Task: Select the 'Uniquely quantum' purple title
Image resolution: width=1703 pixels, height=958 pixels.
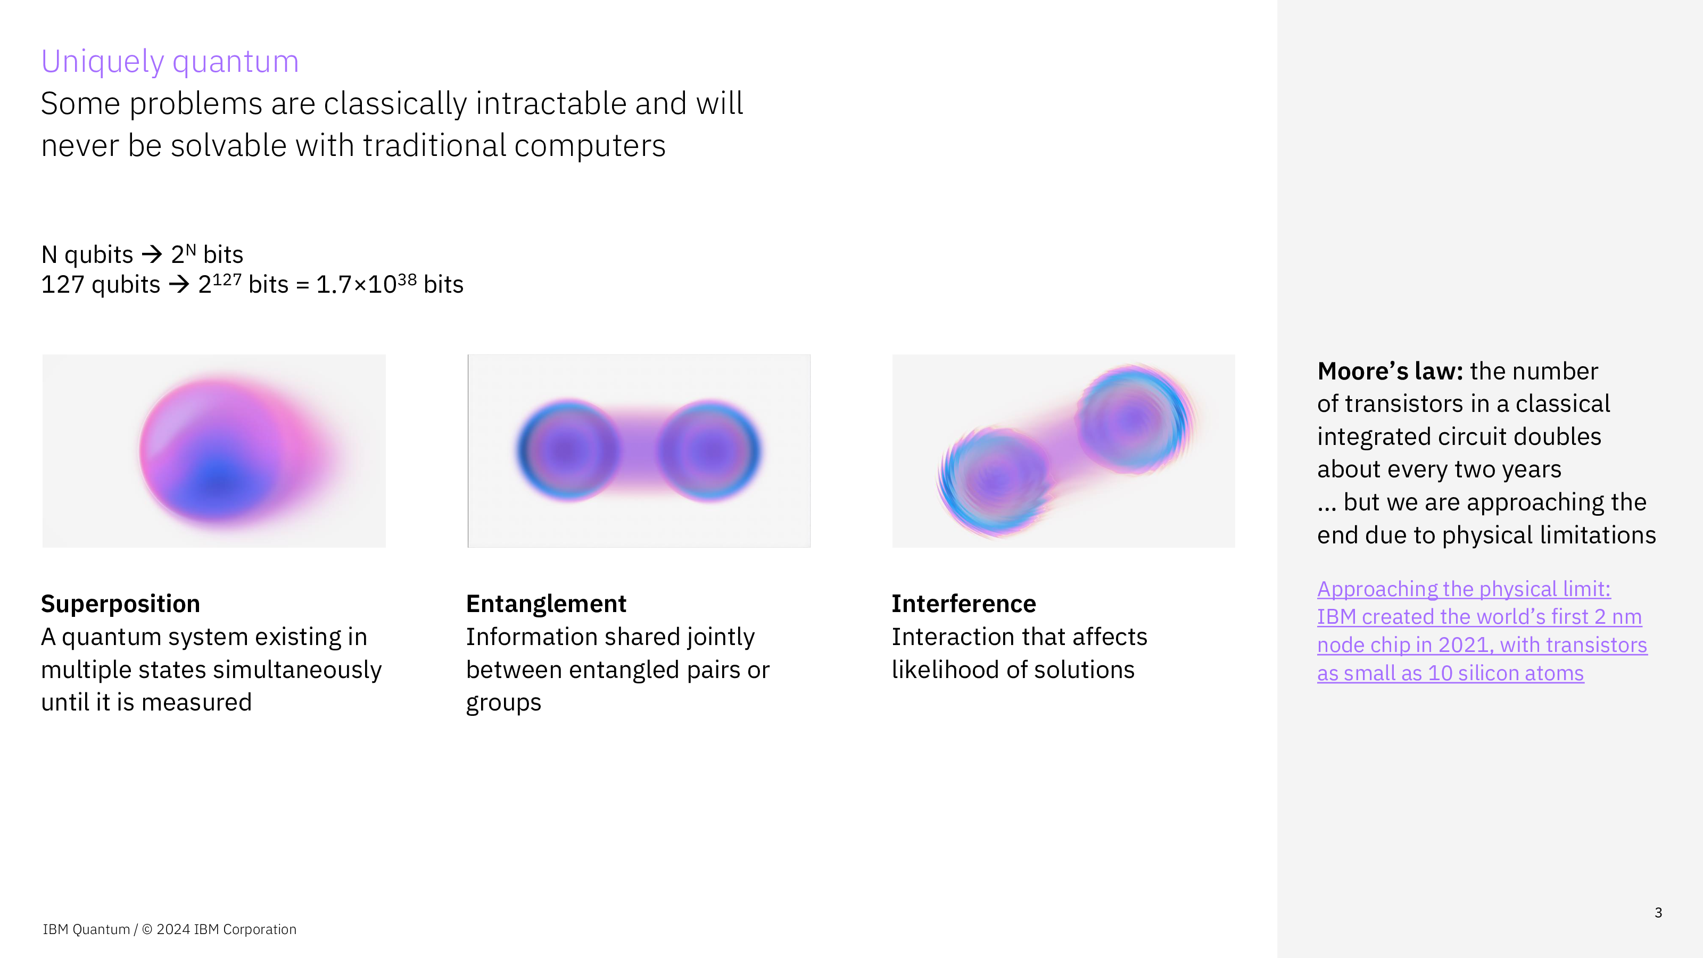Action: coord(170,62)
